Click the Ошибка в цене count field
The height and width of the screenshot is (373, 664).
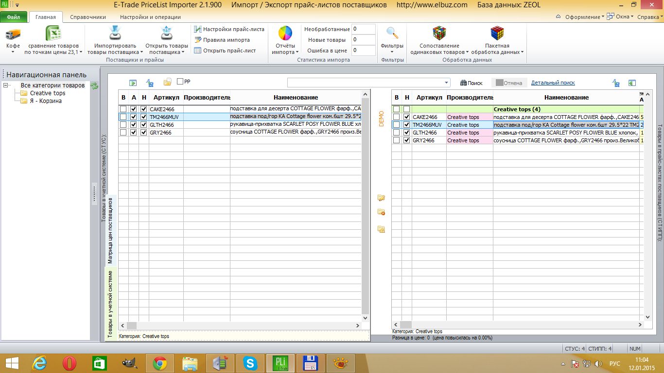coord(364,51)
